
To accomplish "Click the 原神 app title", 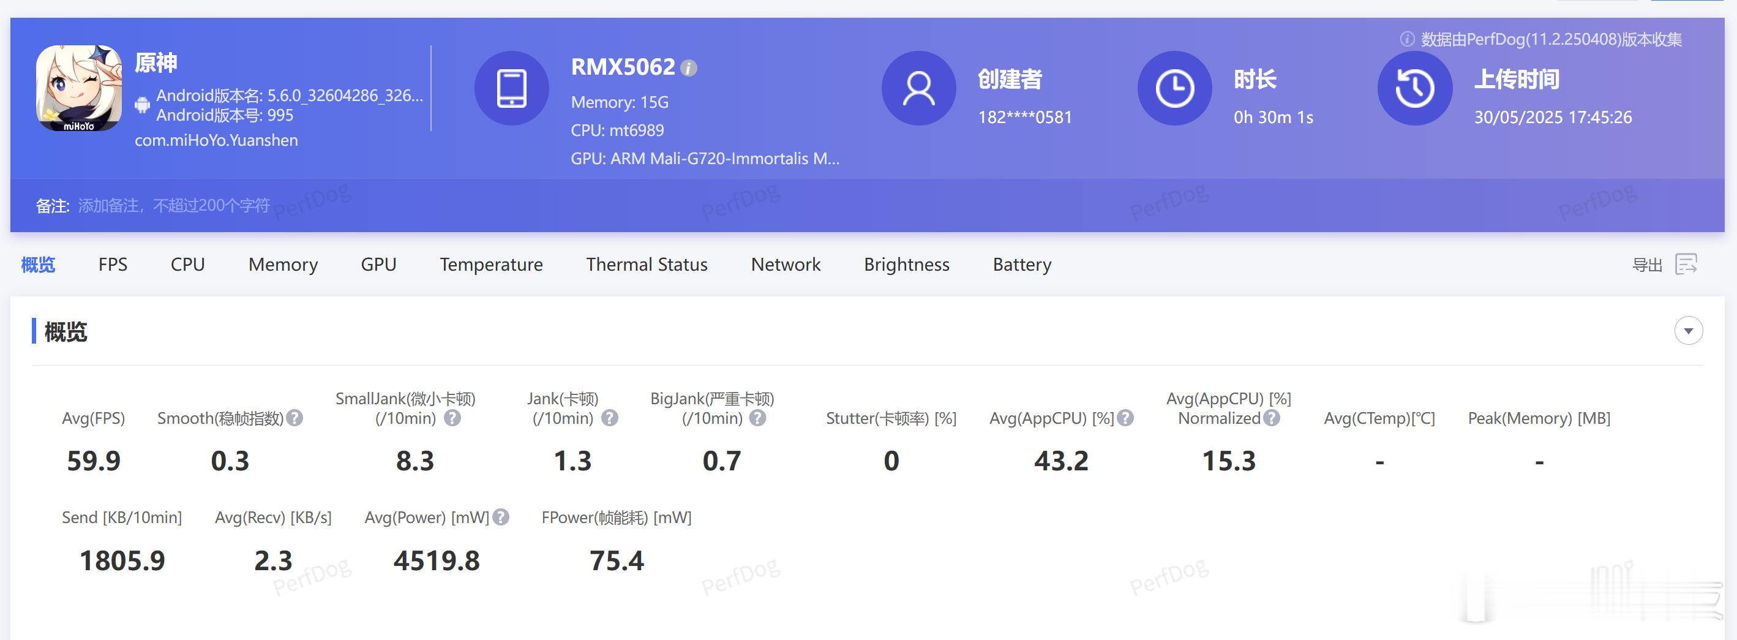I will point(156,62).
